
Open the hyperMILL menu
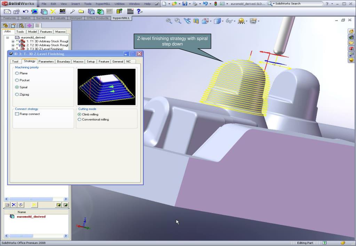pyautogui.click(x=103, y=4)
